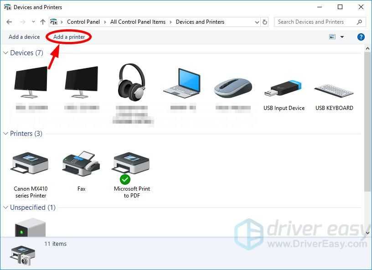Expand chevron after All Control Panel Items
This screenshot has height=270, width=372.
click(x=170, y=22)
